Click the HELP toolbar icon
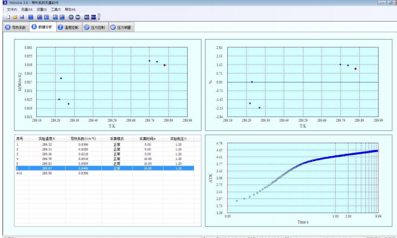Screen dimensions: 397x238 pos(94,17)
